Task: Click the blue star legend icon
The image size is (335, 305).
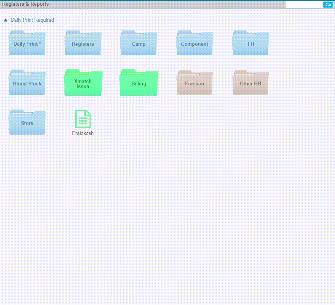Action: coord(5,20)
